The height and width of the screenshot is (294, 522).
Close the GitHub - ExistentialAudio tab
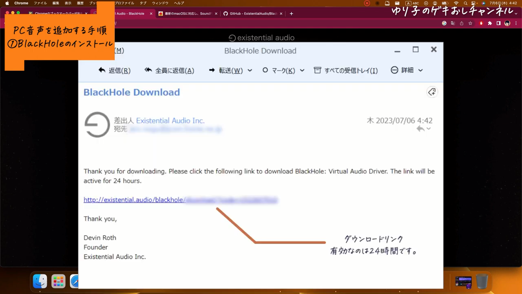[x=281, y=13]
